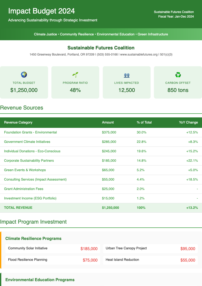Select Grant Administration Fees row label

[x=24, y=189]
